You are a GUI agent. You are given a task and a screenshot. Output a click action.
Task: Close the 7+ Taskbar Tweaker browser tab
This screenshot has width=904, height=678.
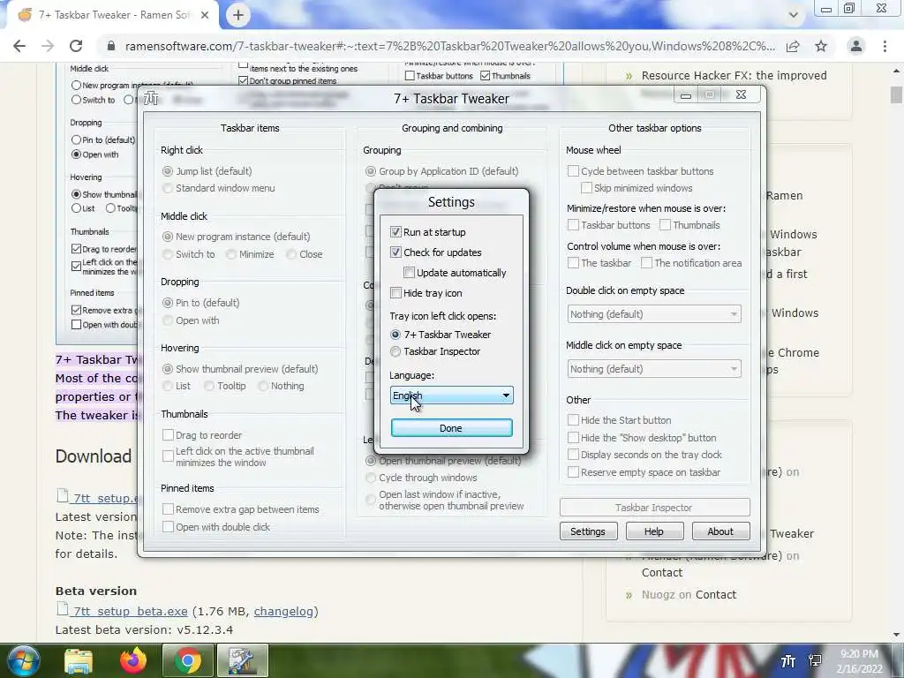(205, 15)
